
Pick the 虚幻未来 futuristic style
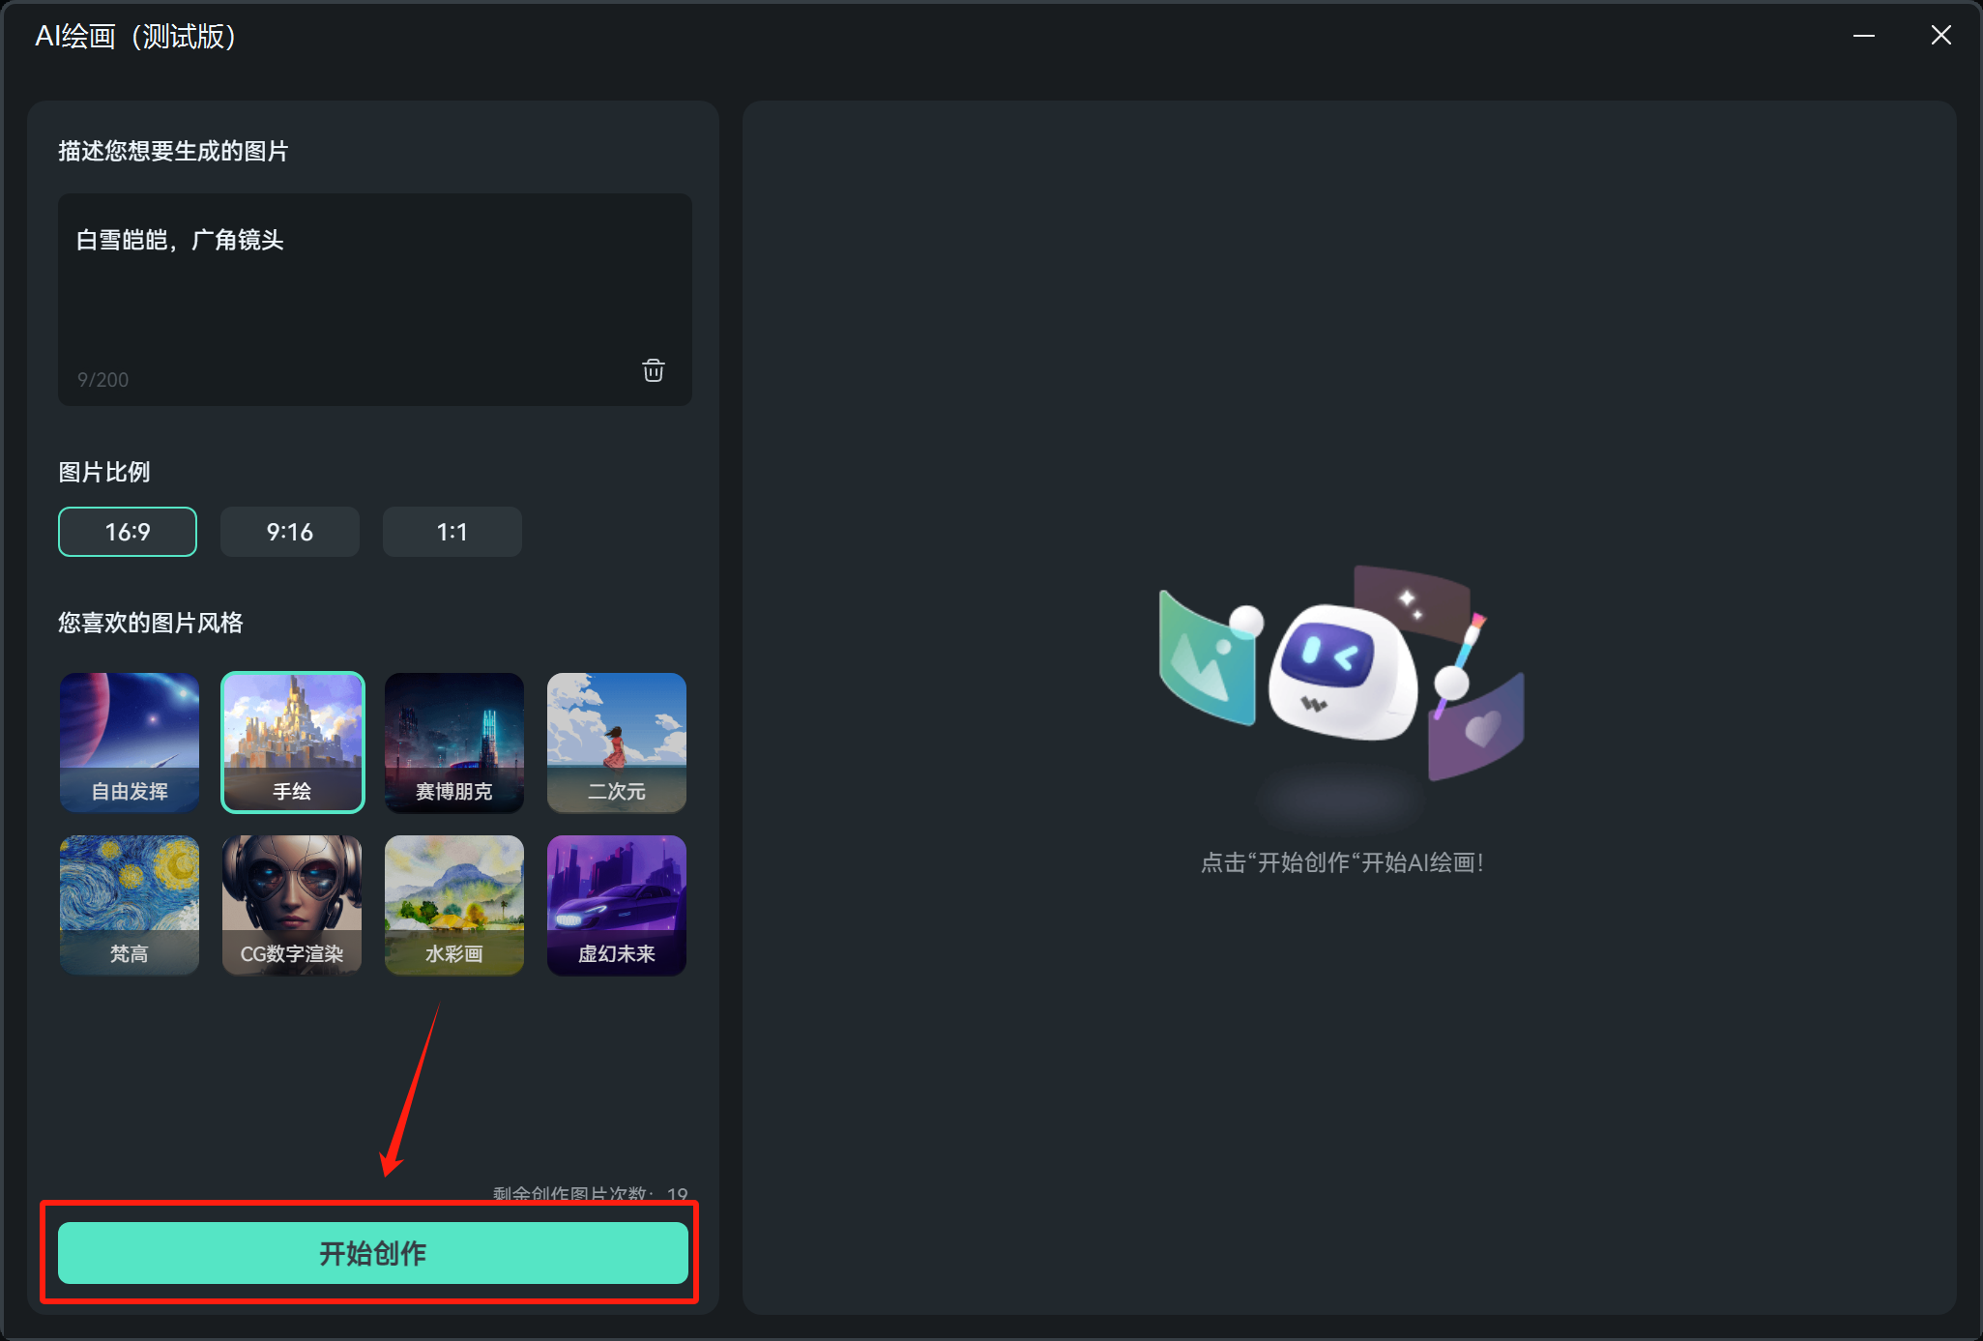(617, 904)
